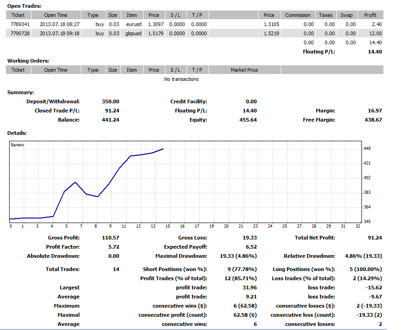Click the Summary heading

point(21,92)
